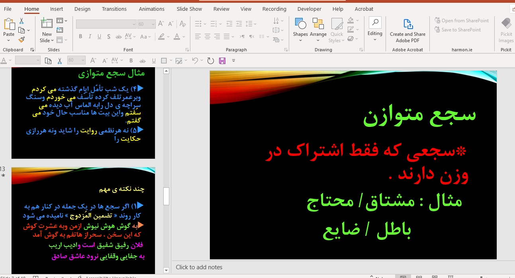
Task: Open the Create and Share Adobe PDF tool
Action: pos(407,30)
